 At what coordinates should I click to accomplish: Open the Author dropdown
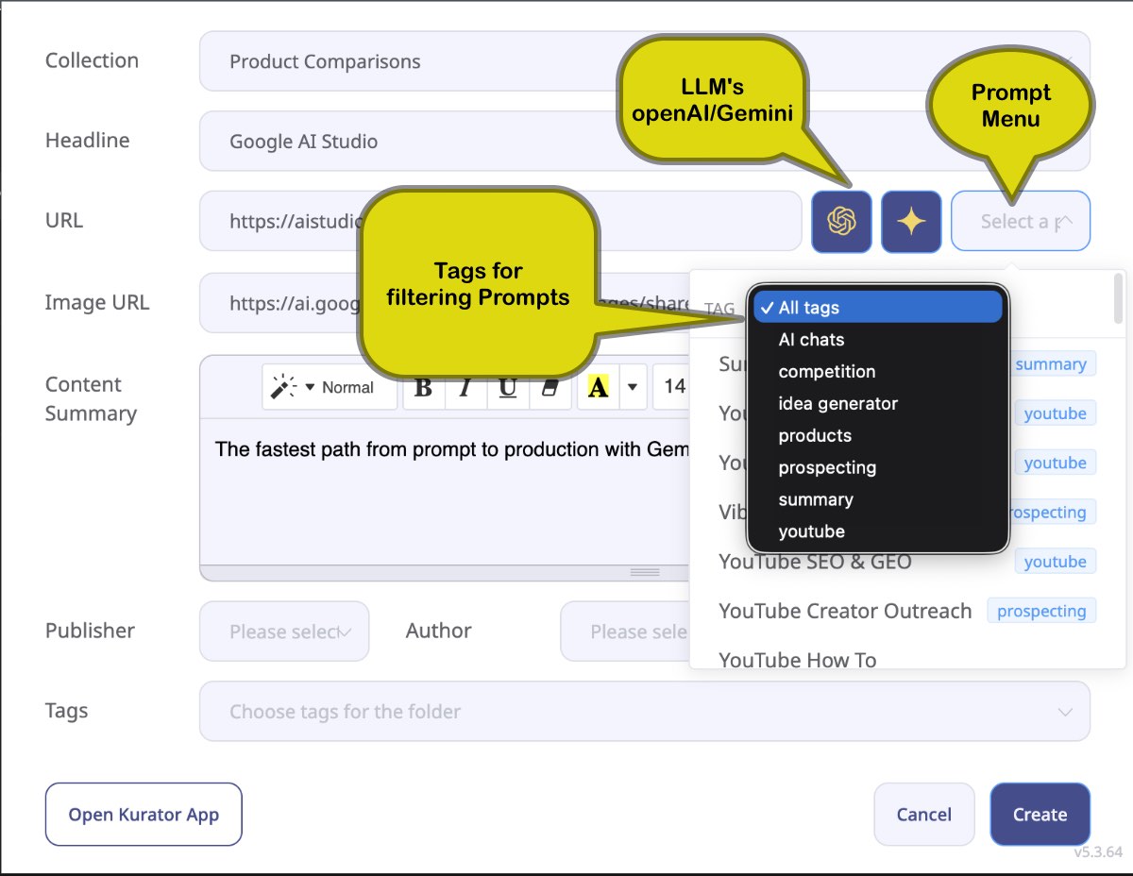tap(626, 632)
